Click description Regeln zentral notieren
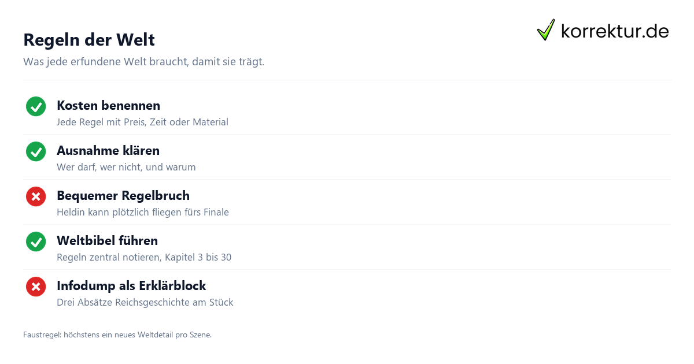694x364 pixels. tap(144, 257)
